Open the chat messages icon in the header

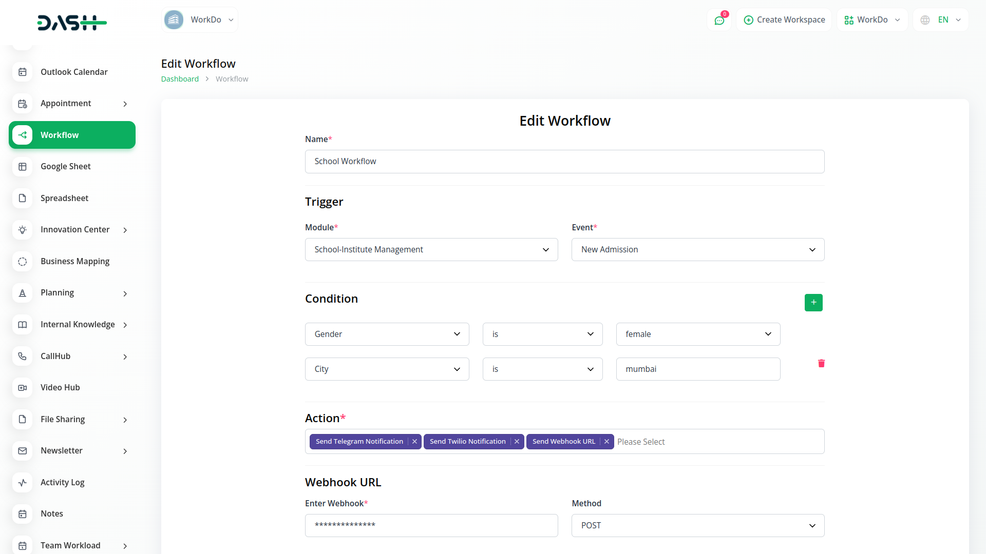click(719, 20)
